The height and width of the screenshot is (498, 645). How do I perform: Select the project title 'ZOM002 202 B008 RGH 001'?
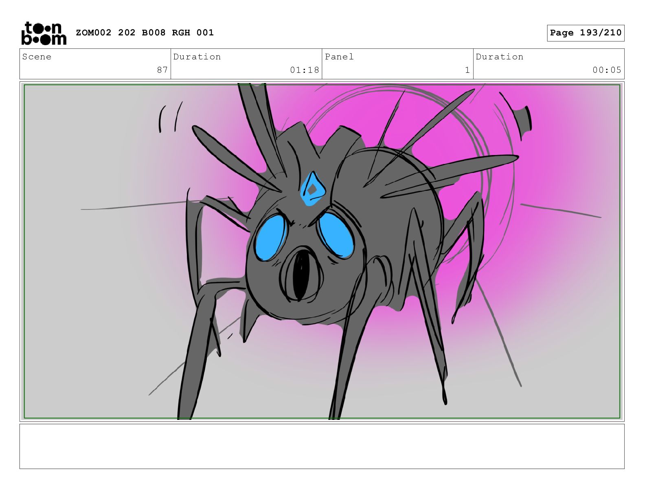pos(145,33)
